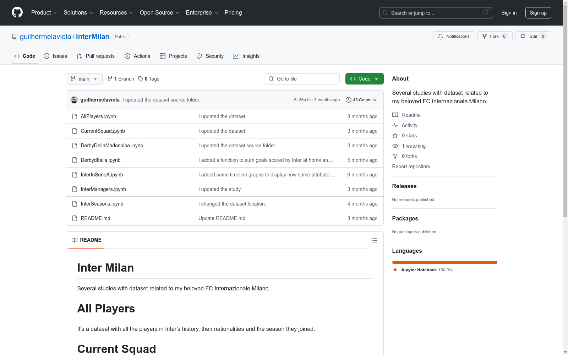
Task: Click the Pricing link
Action: [x=233, y=13]
